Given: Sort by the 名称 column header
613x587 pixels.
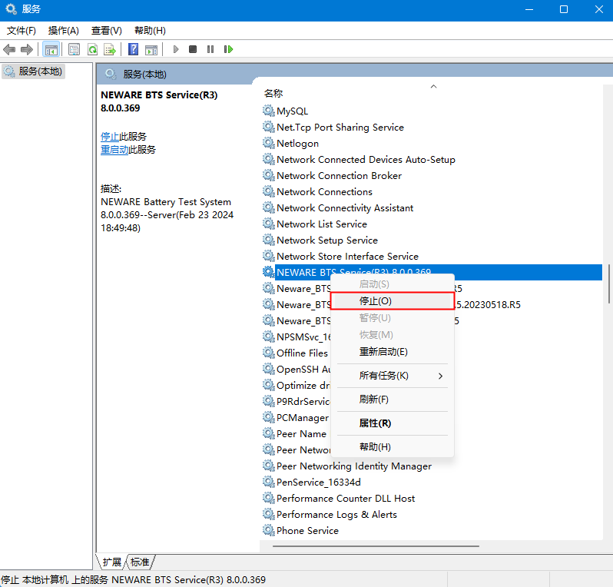Looking at the screenshot, I should 273,94.
